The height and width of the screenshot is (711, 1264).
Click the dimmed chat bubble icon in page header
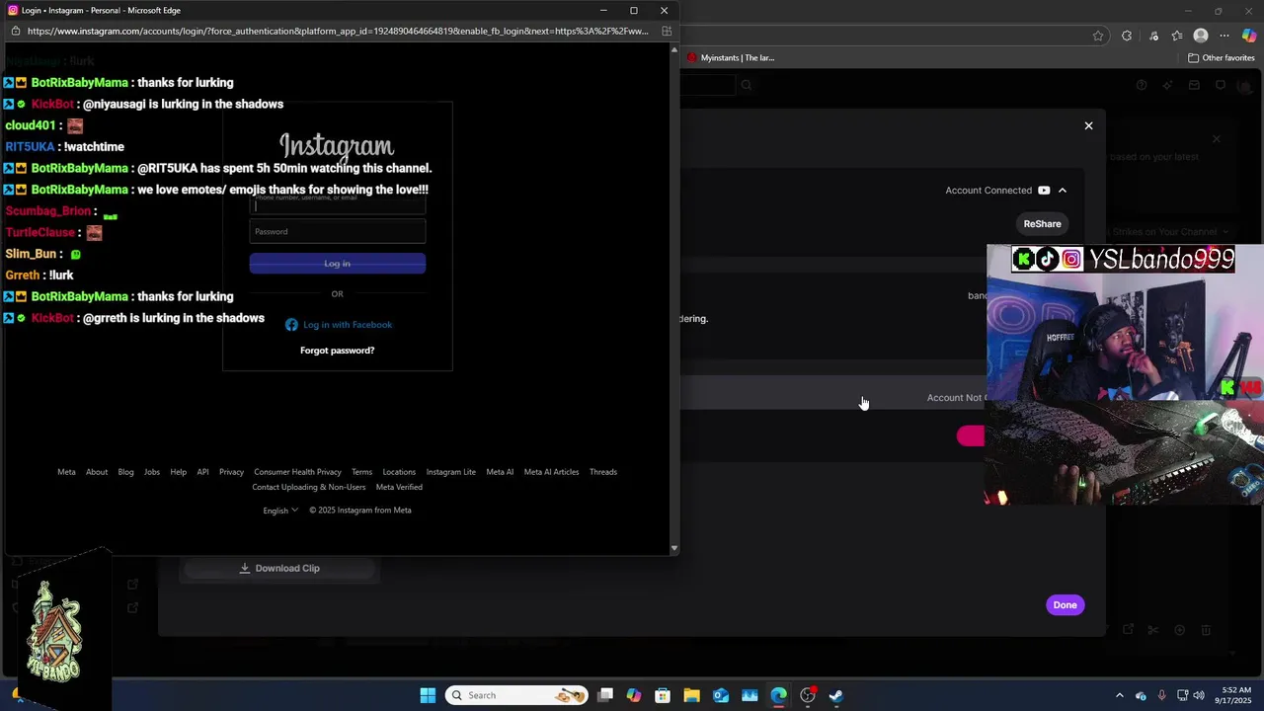1221,85
